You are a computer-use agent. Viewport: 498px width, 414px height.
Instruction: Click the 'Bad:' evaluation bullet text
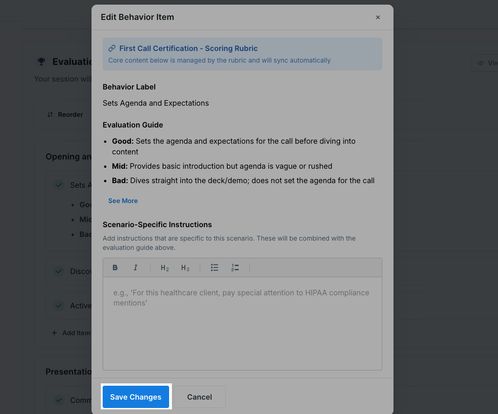click(x=243, y=180)
